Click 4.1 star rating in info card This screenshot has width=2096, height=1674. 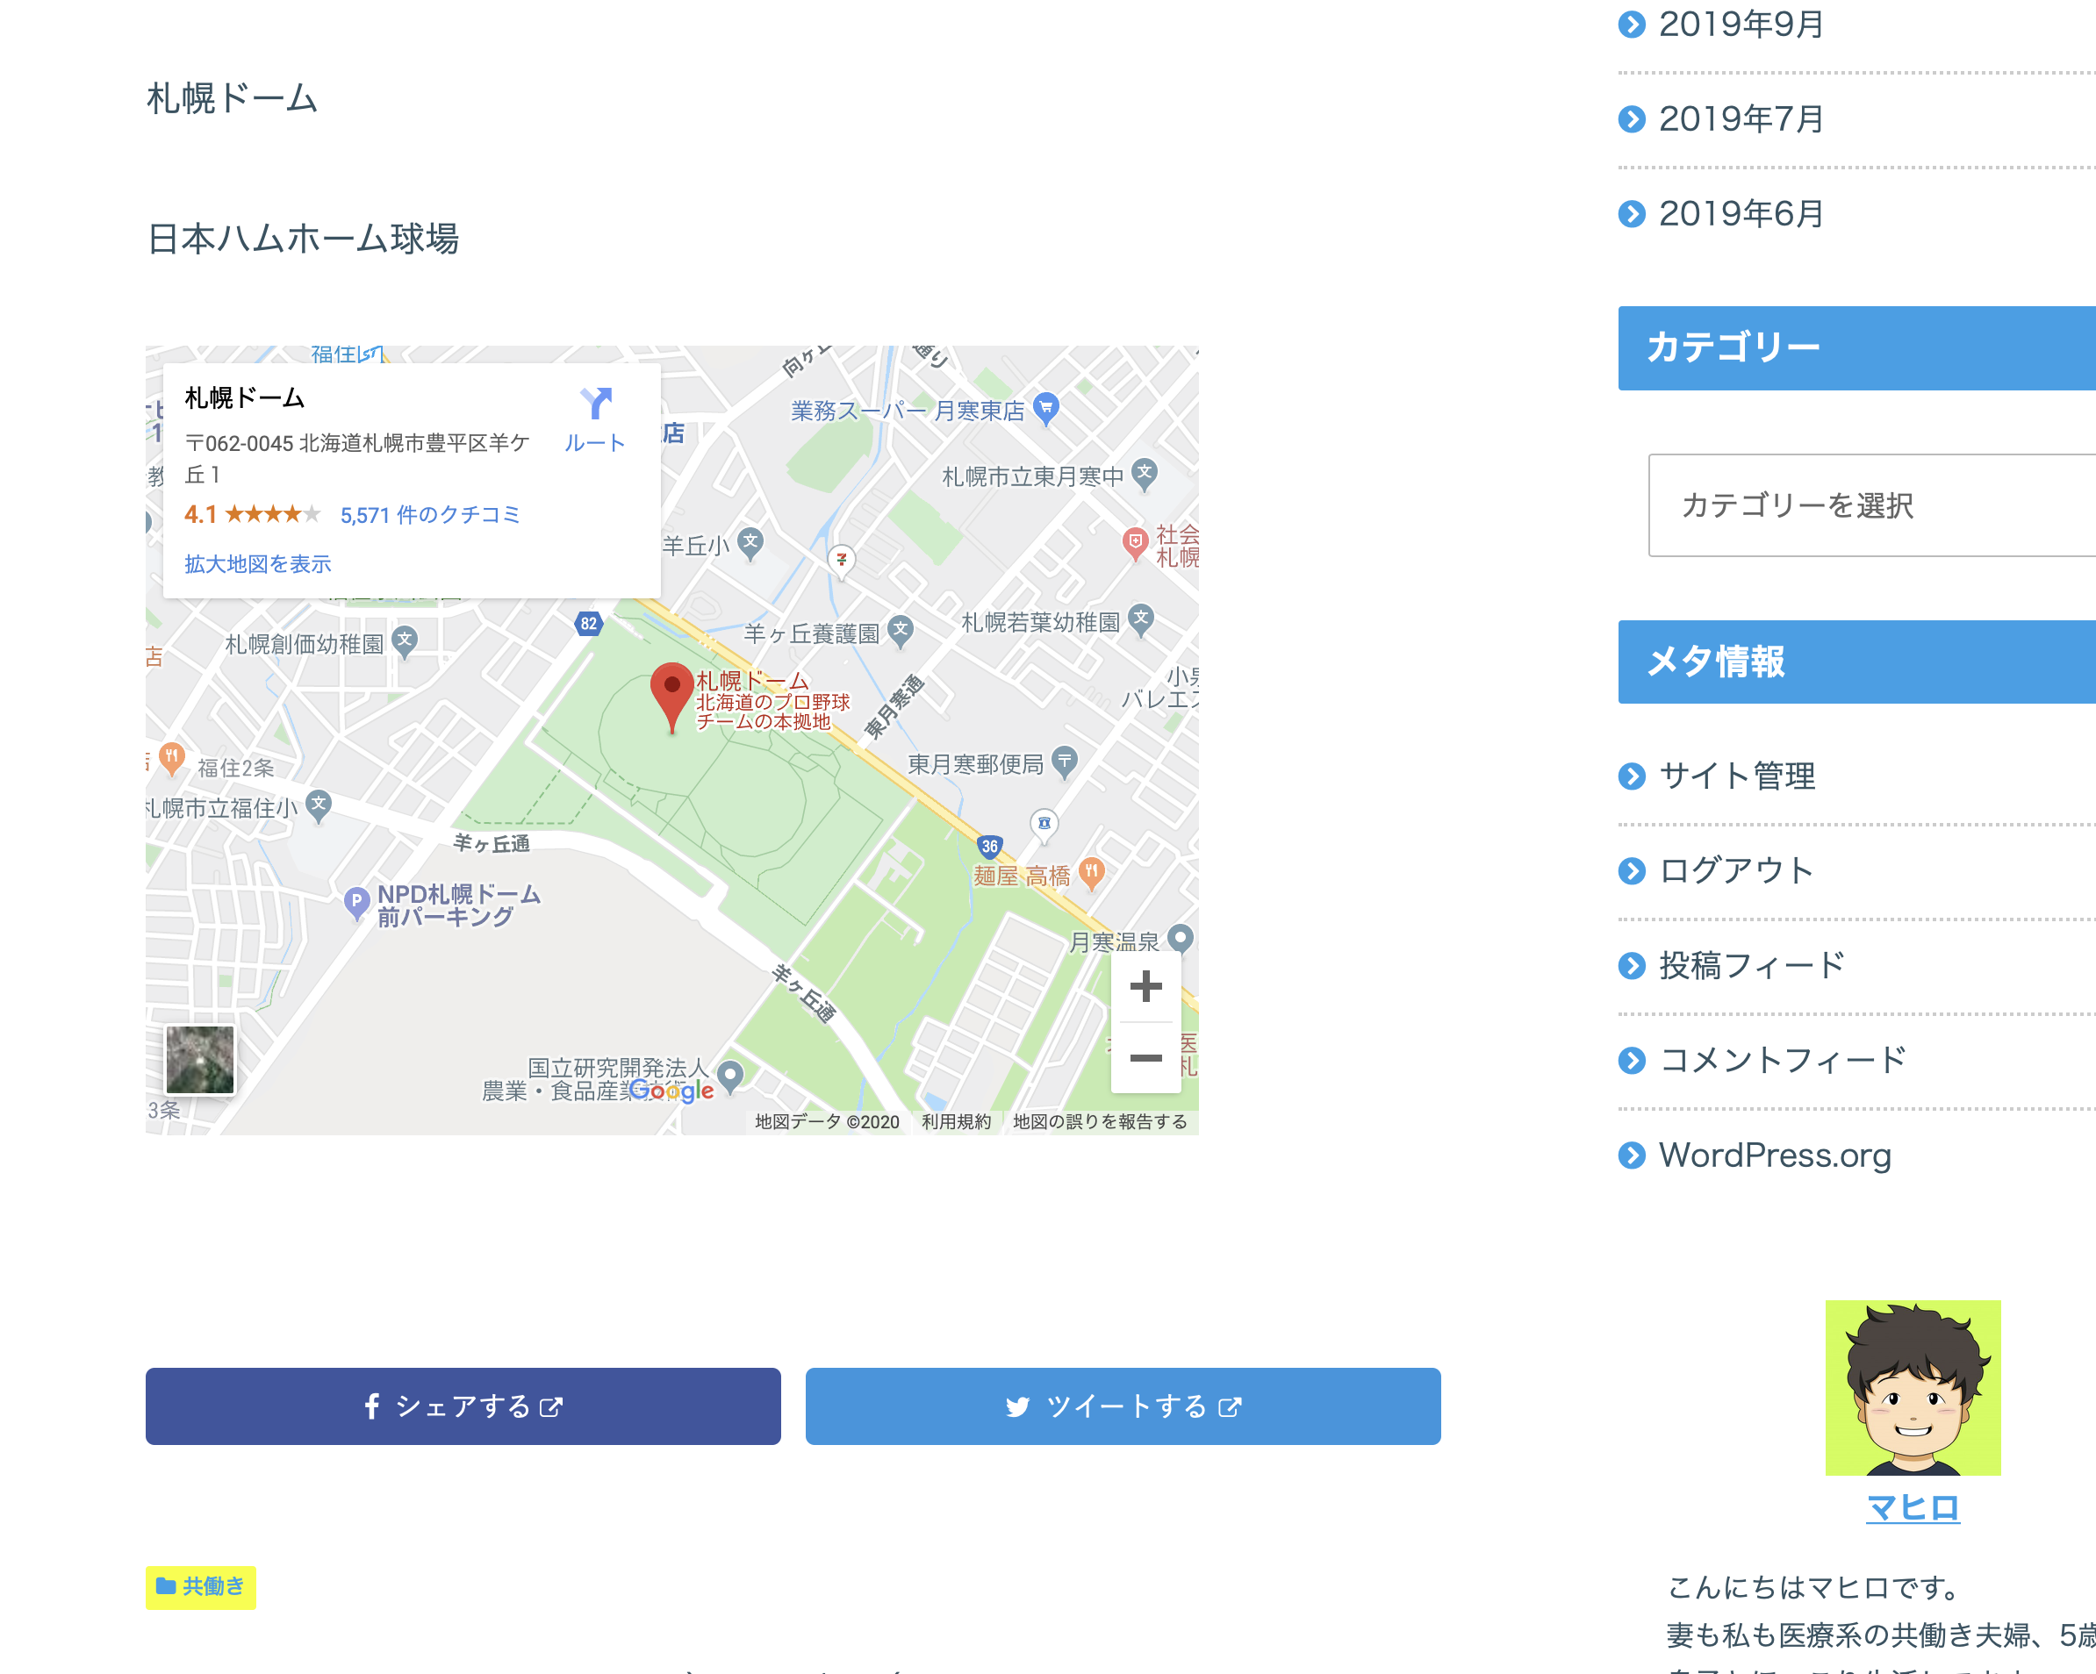pyautogui.click(x=251, y=514)
